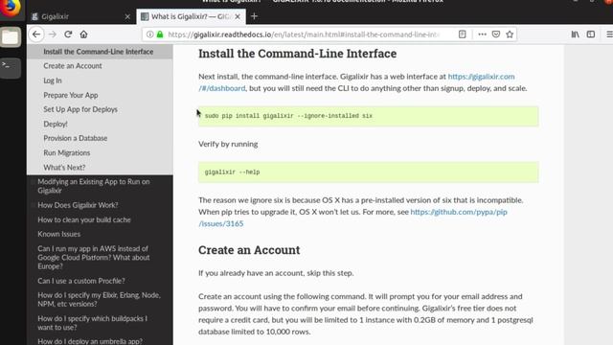Open the Deploy! sidebar item

pos(56,124)
